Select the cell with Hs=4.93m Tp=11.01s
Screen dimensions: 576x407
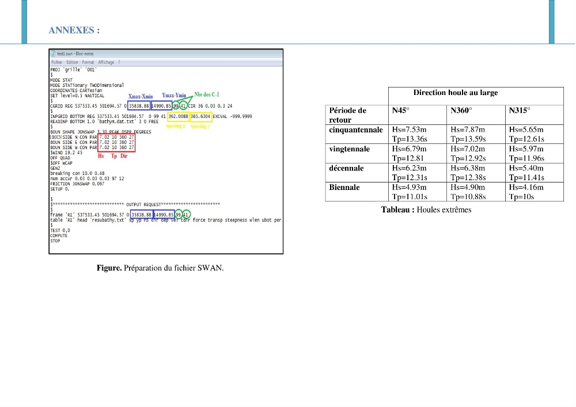418,192
